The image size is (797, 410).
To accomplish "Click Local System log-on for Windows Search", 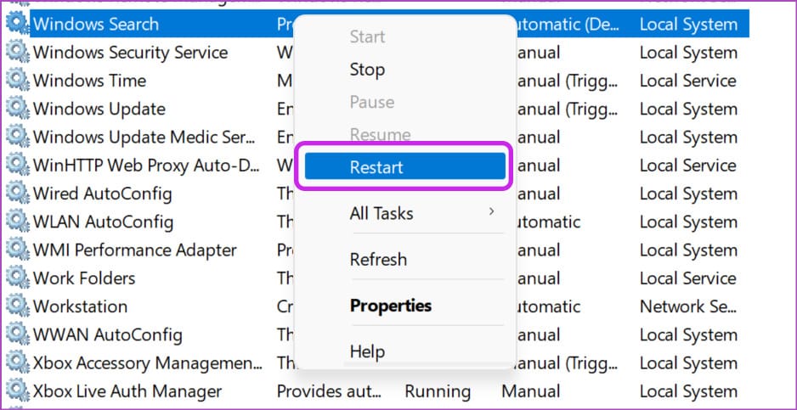I will coord(688,24).
